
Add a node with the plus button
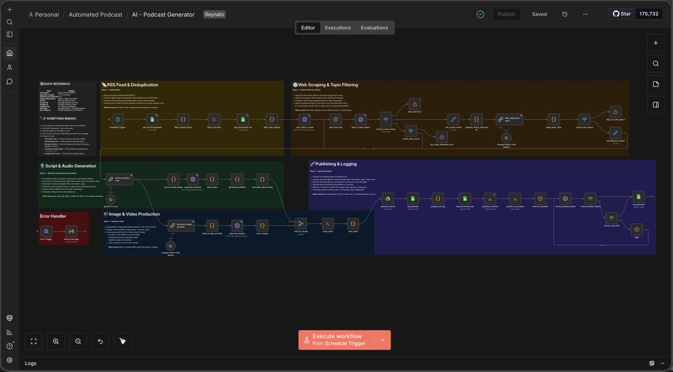pyautogui.click(x=656, y=43)
